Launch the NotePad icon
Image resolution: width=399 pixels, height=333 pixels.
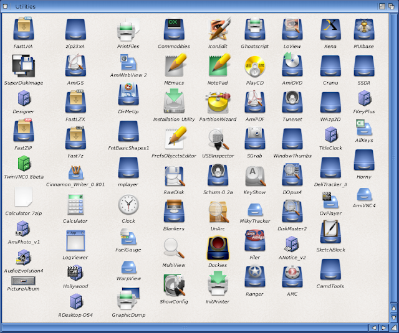click(x=220, y=65)
